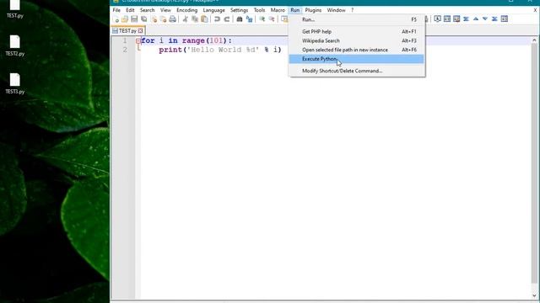Open the Plugins menu
The width and height of the screenshot is (540, 303).
(313, 10)
